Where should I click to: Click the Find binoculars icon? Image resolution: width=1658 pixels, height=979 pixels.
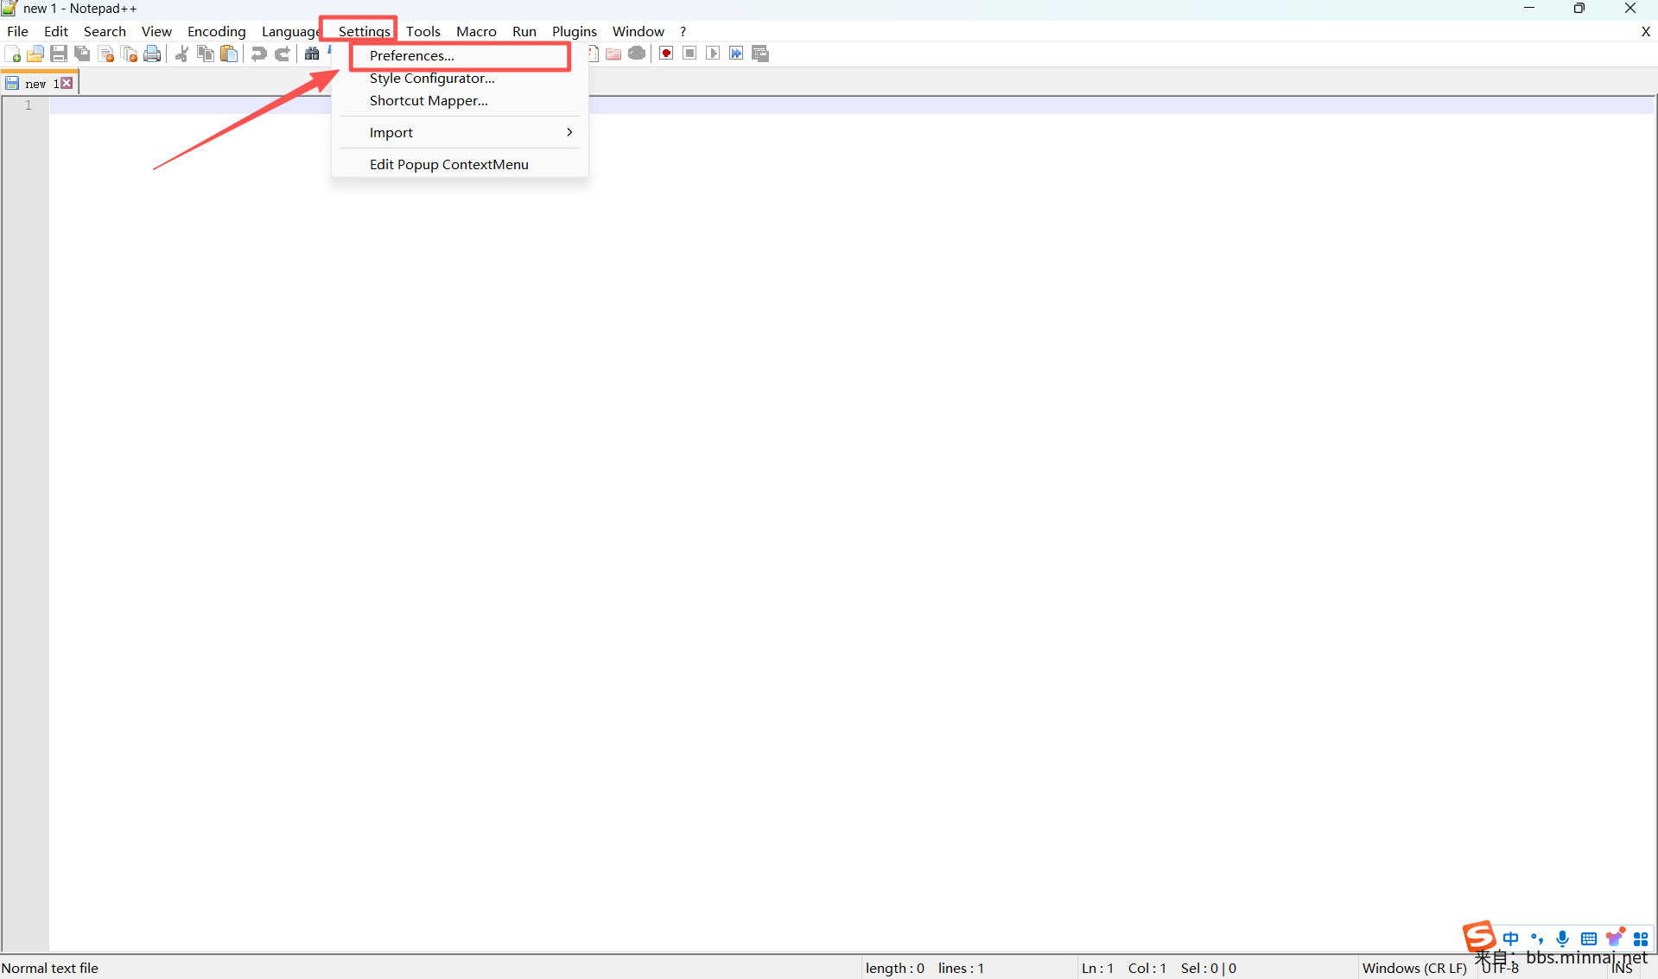[x=312, y=54]
